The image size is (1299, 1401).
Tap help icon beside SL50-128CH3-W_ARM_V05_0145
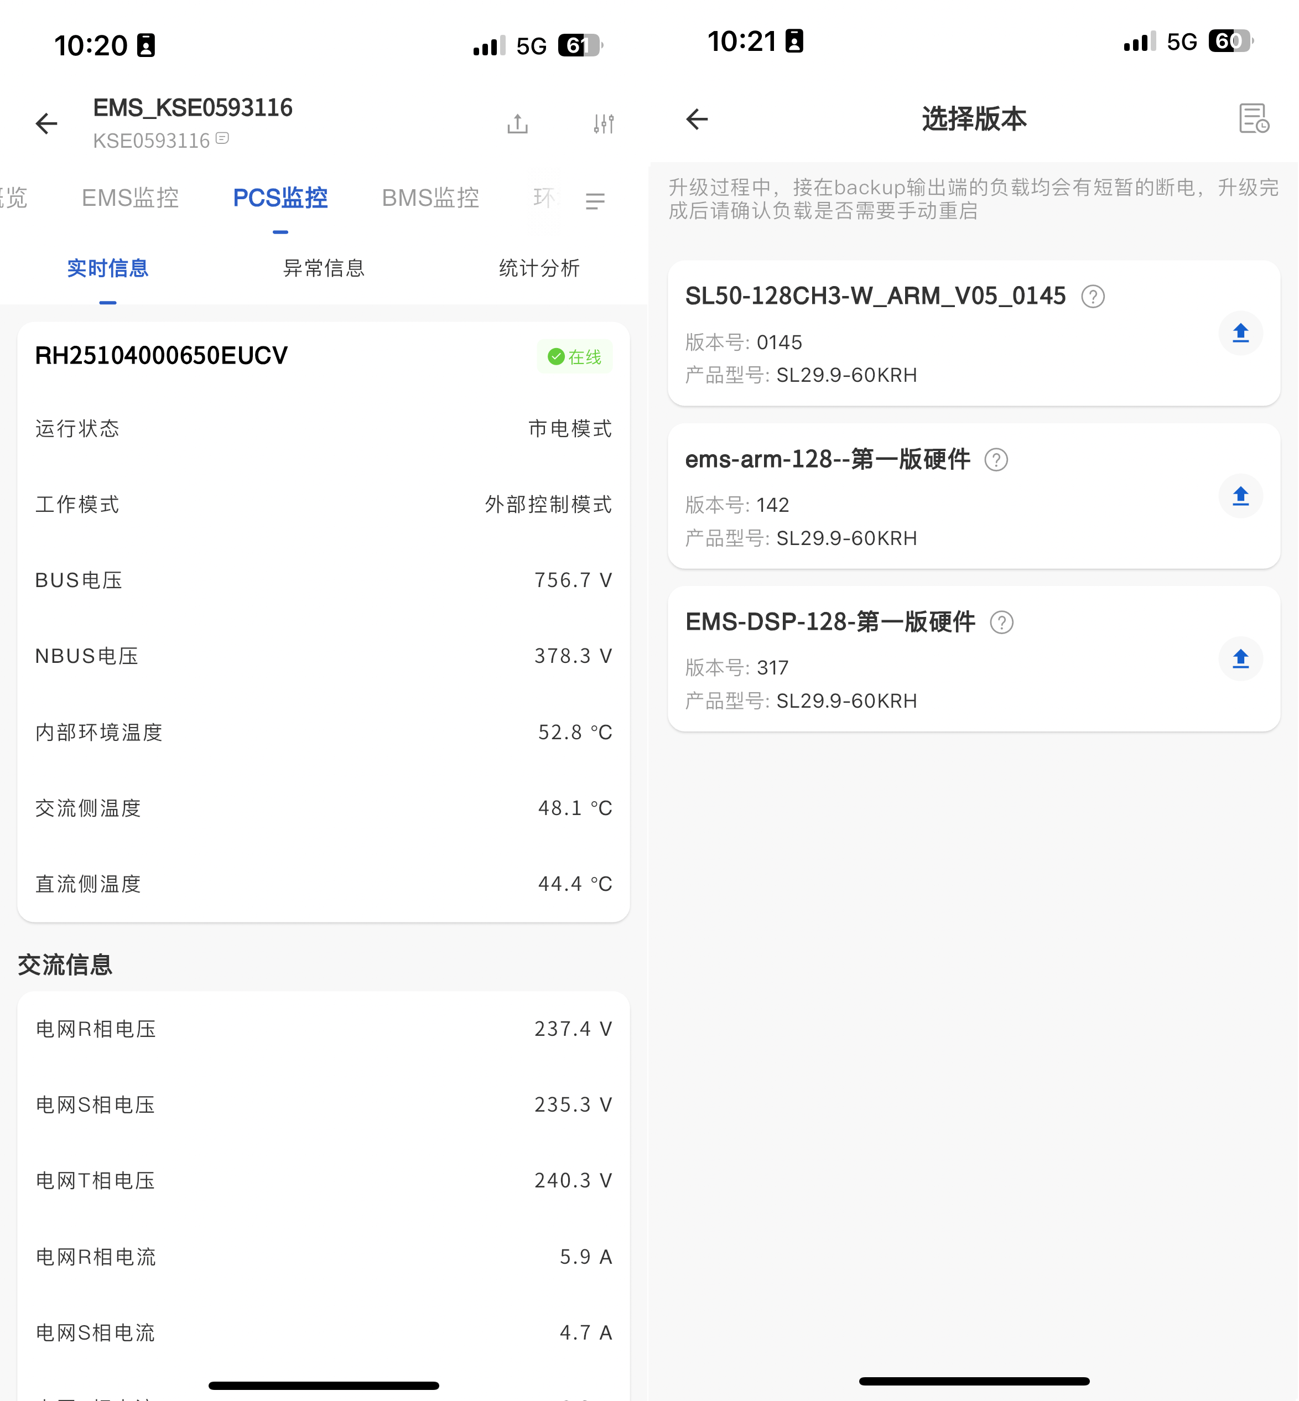pyautogui.click(x=1092, y=297)
